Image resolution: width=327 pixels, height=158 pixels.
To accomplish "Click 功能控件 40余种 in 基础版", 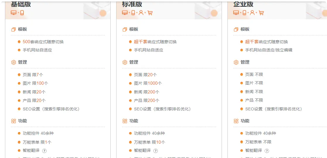I will coord(38,133).
